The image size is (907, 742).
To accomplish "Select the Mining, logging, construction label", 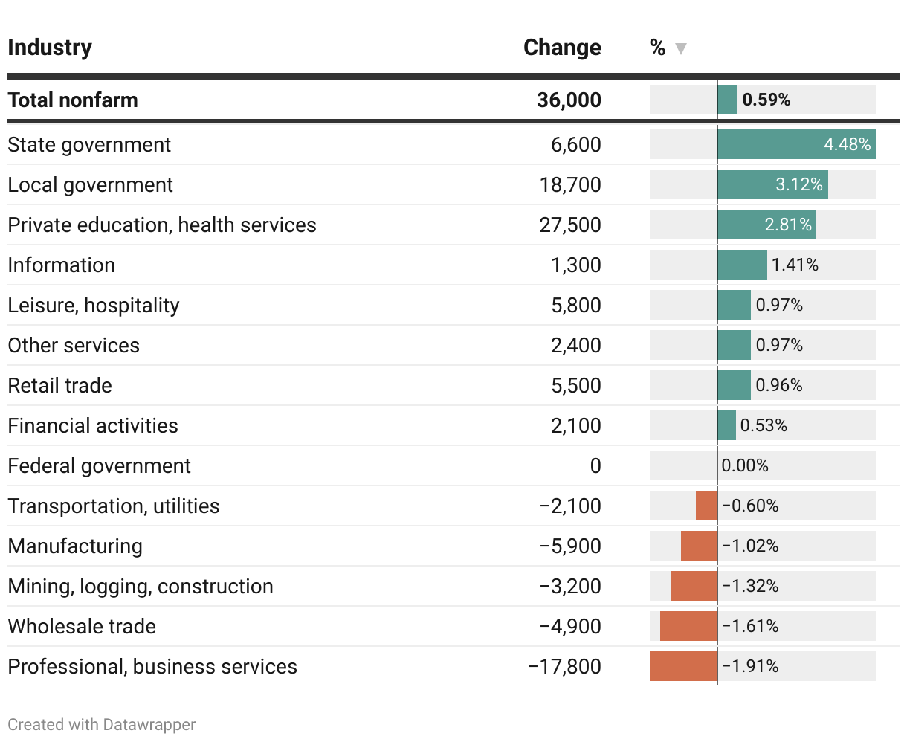I will tap(141, 586).
